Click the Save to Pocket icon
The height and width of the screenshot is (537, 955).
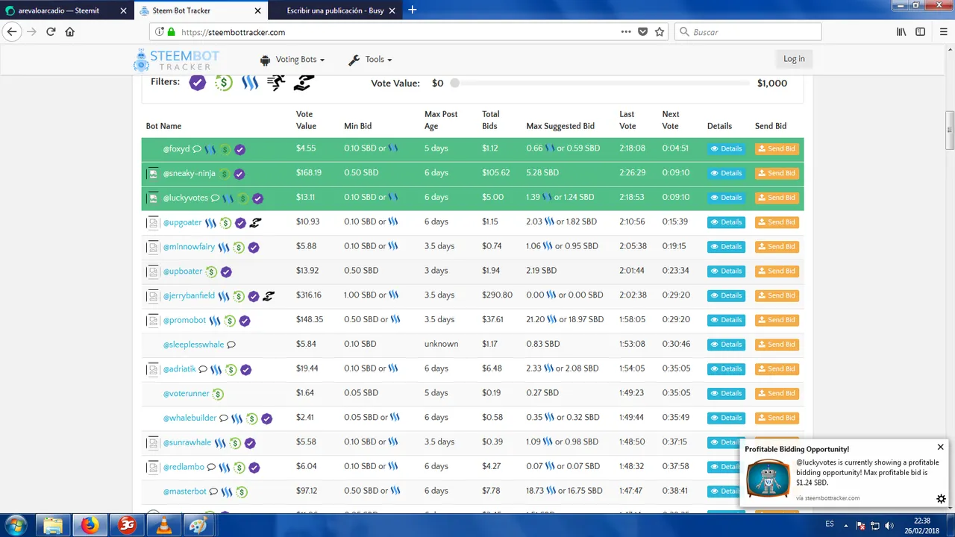(642, 32)
